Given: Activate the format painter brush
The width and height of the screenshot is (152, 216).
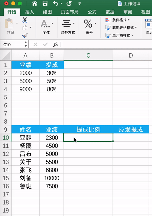Looking at the screenshot, I should coord(25,35).
